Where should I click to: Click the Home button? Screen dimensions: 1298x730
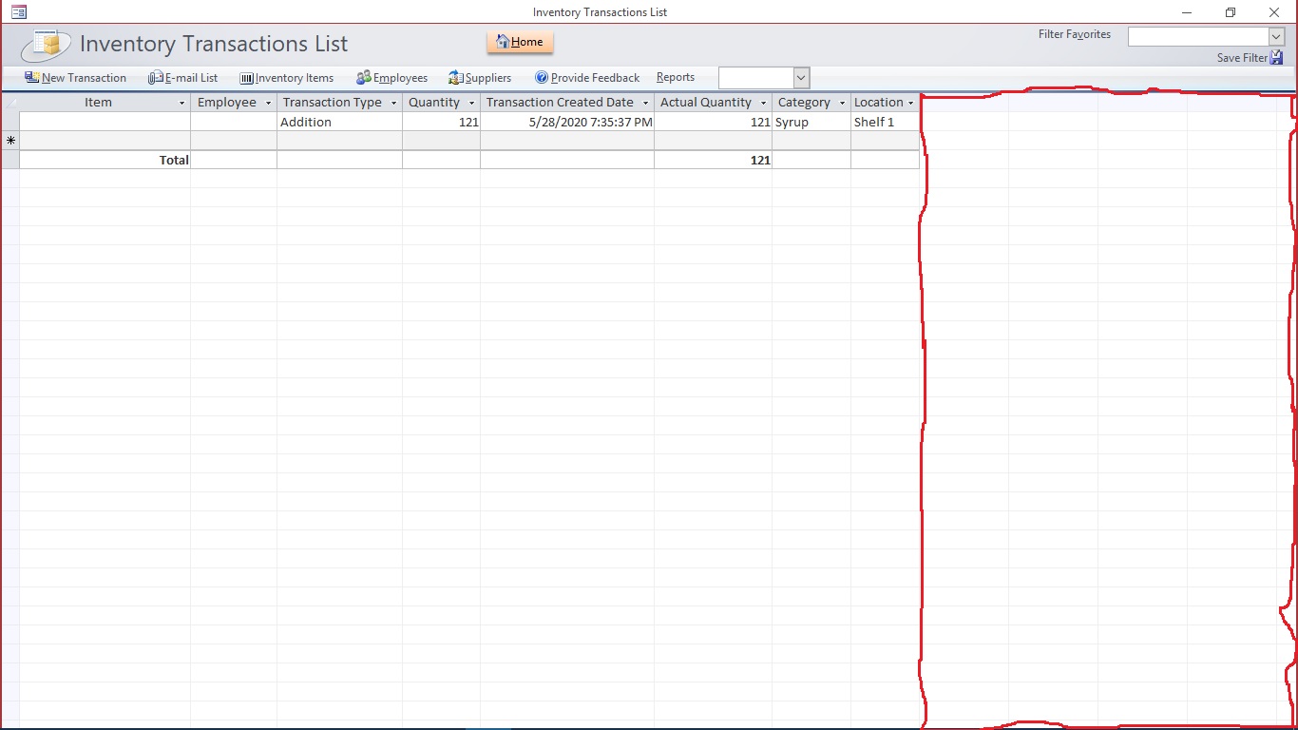(x=520, y=42)
